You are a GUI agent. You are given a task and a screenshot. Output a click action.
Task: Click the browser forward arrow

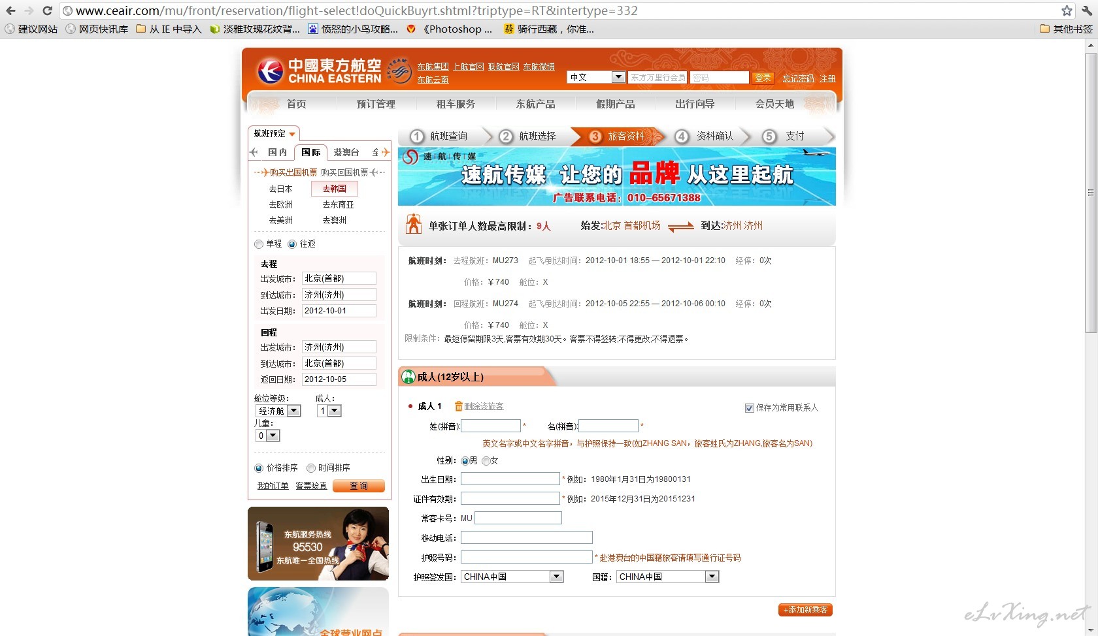click(x=28, y=10)
